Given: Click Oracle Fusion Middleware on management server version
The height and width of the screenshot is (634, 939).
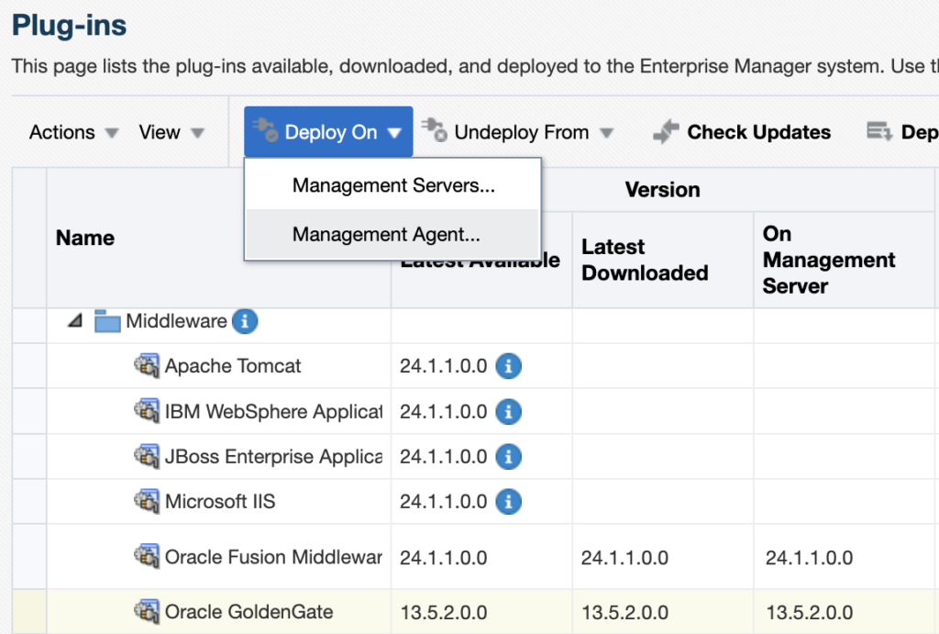Looking at the screenshot, I should coord(809,558).
